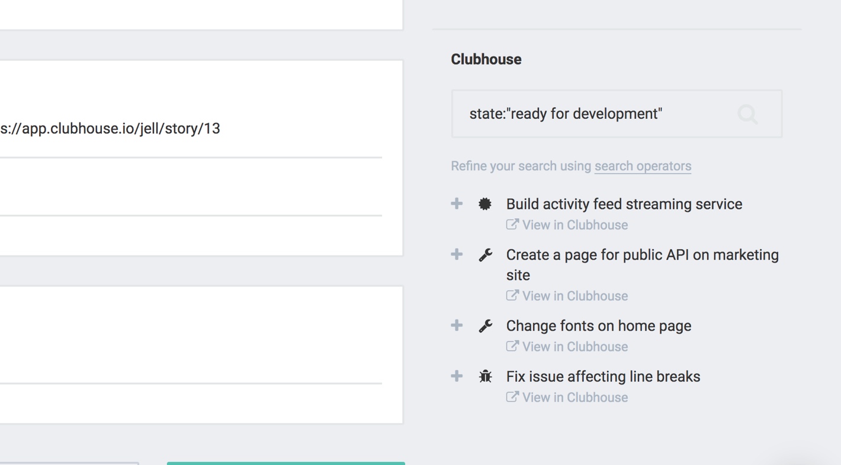
Task: Click external link icon under Fix issue story
Action: 512,398
